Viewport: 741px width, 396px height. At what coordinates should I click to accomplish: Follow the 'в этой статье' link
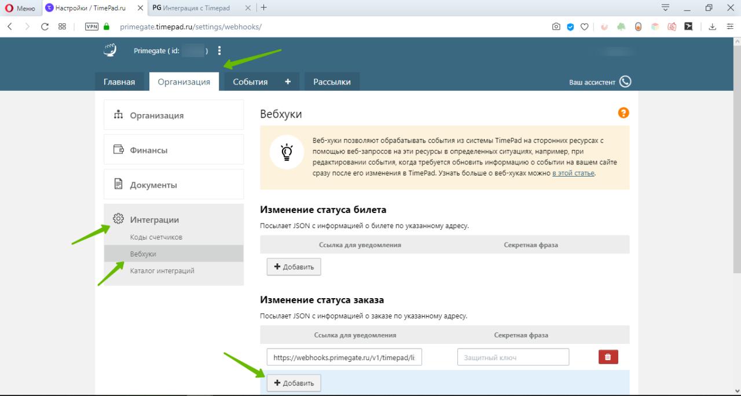(x=573, y=173)
